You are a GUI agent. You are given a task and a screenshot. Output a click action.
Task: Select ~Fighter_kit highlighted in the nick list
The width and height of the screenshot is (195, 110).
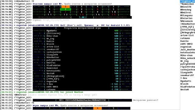click(188, 1)
